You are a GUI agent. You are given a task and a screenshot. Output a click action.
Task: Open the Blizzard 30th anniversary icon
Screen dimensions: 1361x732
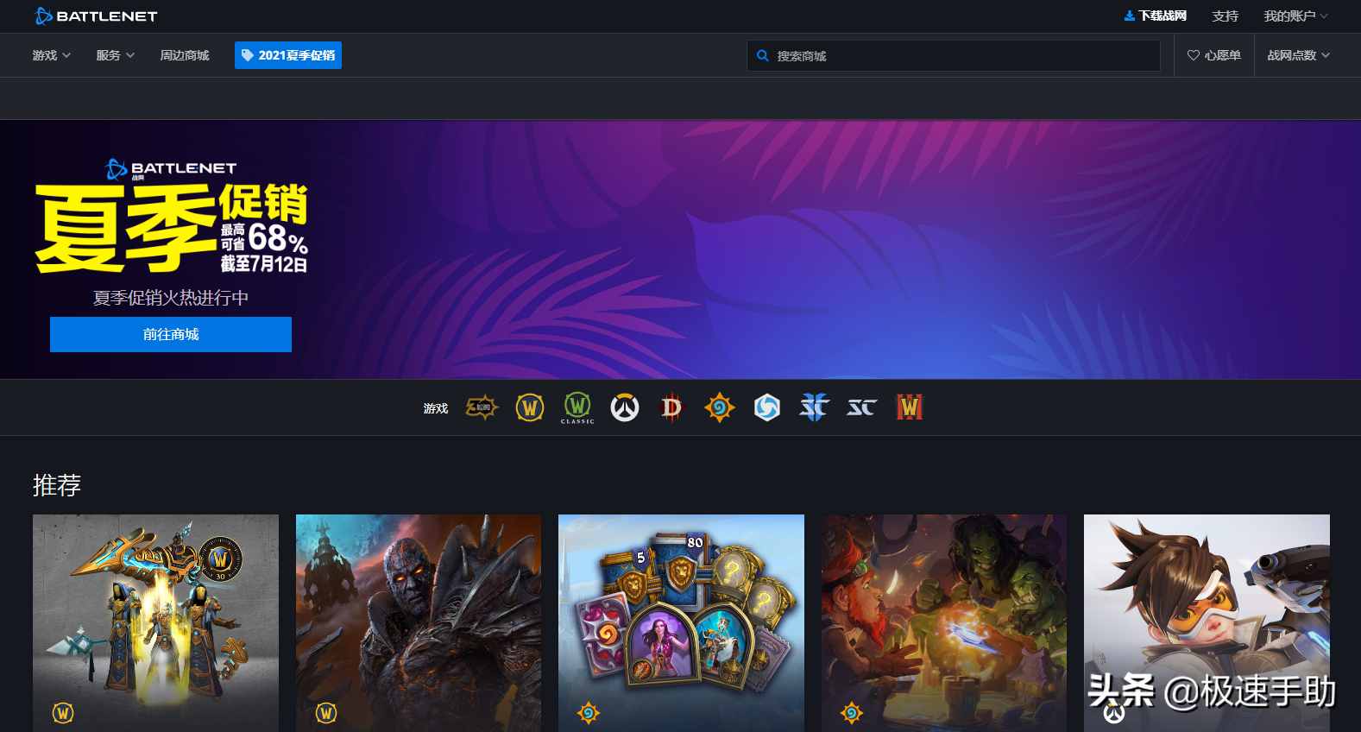point(482,407)
